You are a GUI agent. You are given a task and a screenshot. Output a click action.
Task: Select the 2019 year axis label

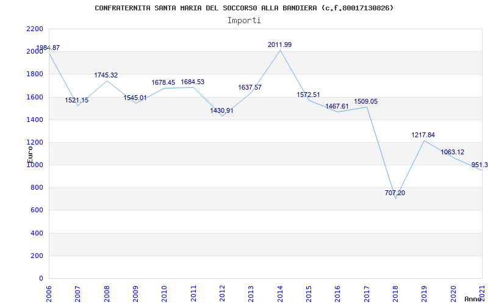pos(425,293)
